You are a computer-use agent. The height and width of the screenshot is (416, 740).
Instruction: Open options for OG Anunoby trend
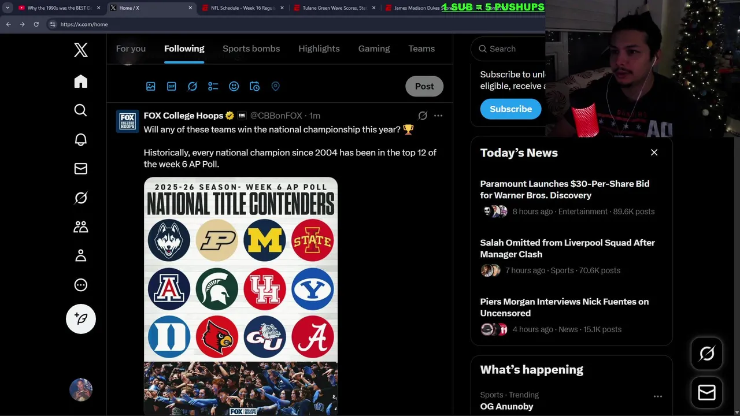pyautogui.click(x=658, y=396)
